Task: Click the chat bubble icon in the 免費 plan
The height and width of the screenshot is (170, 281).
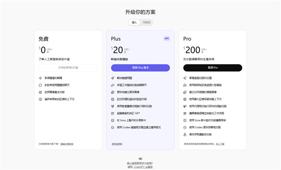Action: 40,85
